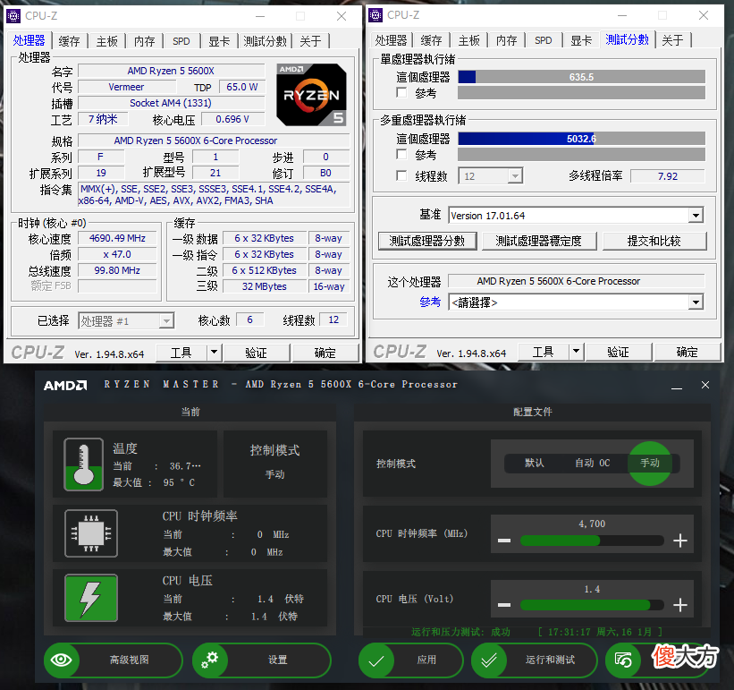This screenshot has height=690, width=734.
Task: Click the AMD logo in Ryzen Master title
Action: tap(65, 385)
